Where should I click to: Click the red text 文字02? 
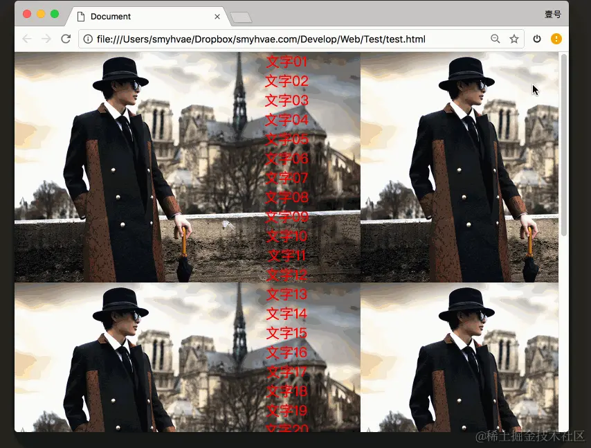coord(287,81)
